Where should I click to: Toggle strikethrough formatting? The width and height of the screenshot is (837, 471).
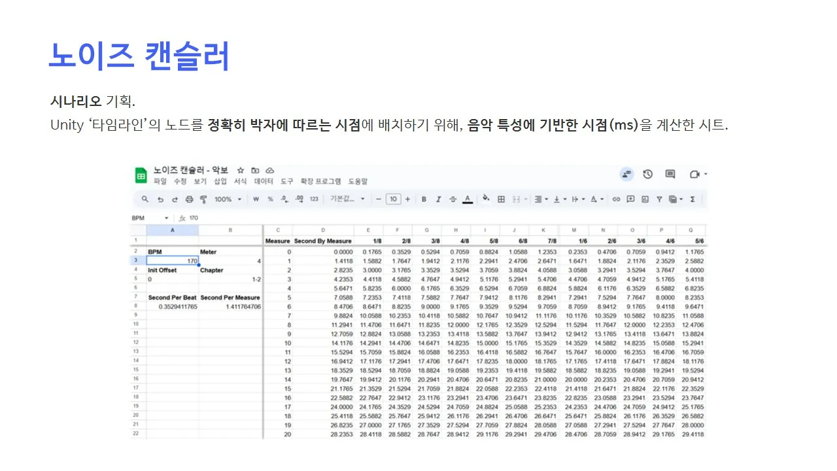click(x=453, y=200)
